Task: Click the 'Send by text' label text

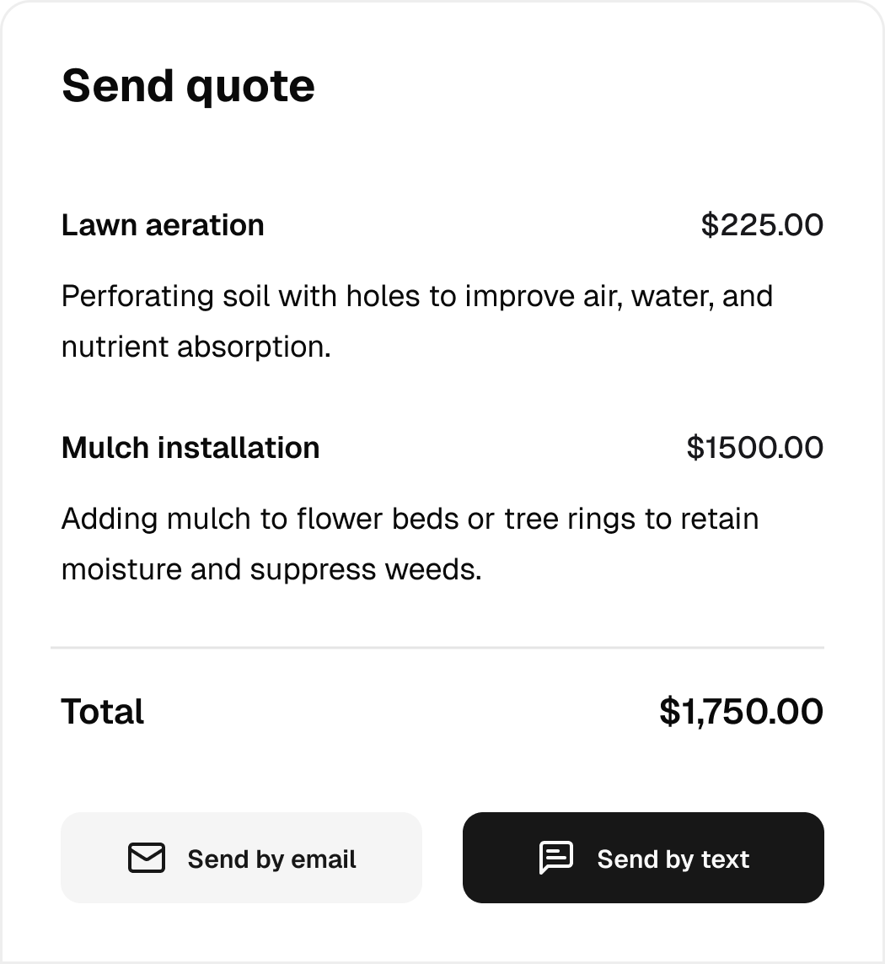Action: [x=673, y=859]
